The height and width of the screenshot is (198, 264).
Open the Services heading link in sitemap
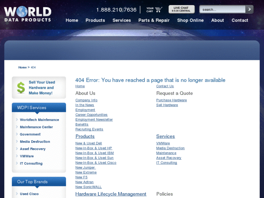[166, 136]
